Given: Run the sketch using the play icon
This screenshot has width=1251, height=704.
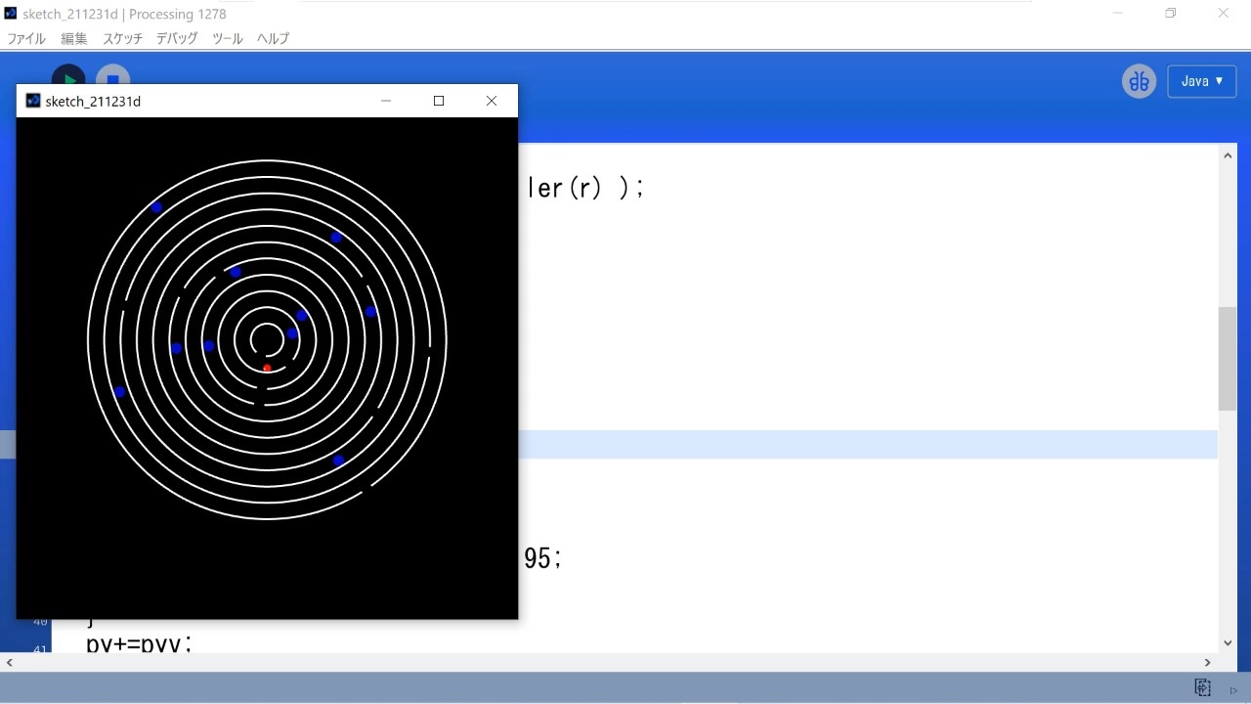Looking at the screenshot, I should 68,80.
